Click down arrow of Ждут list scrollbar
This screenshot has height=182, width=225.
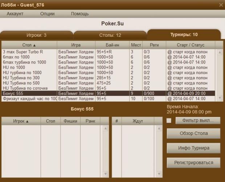tap(159, 174)
